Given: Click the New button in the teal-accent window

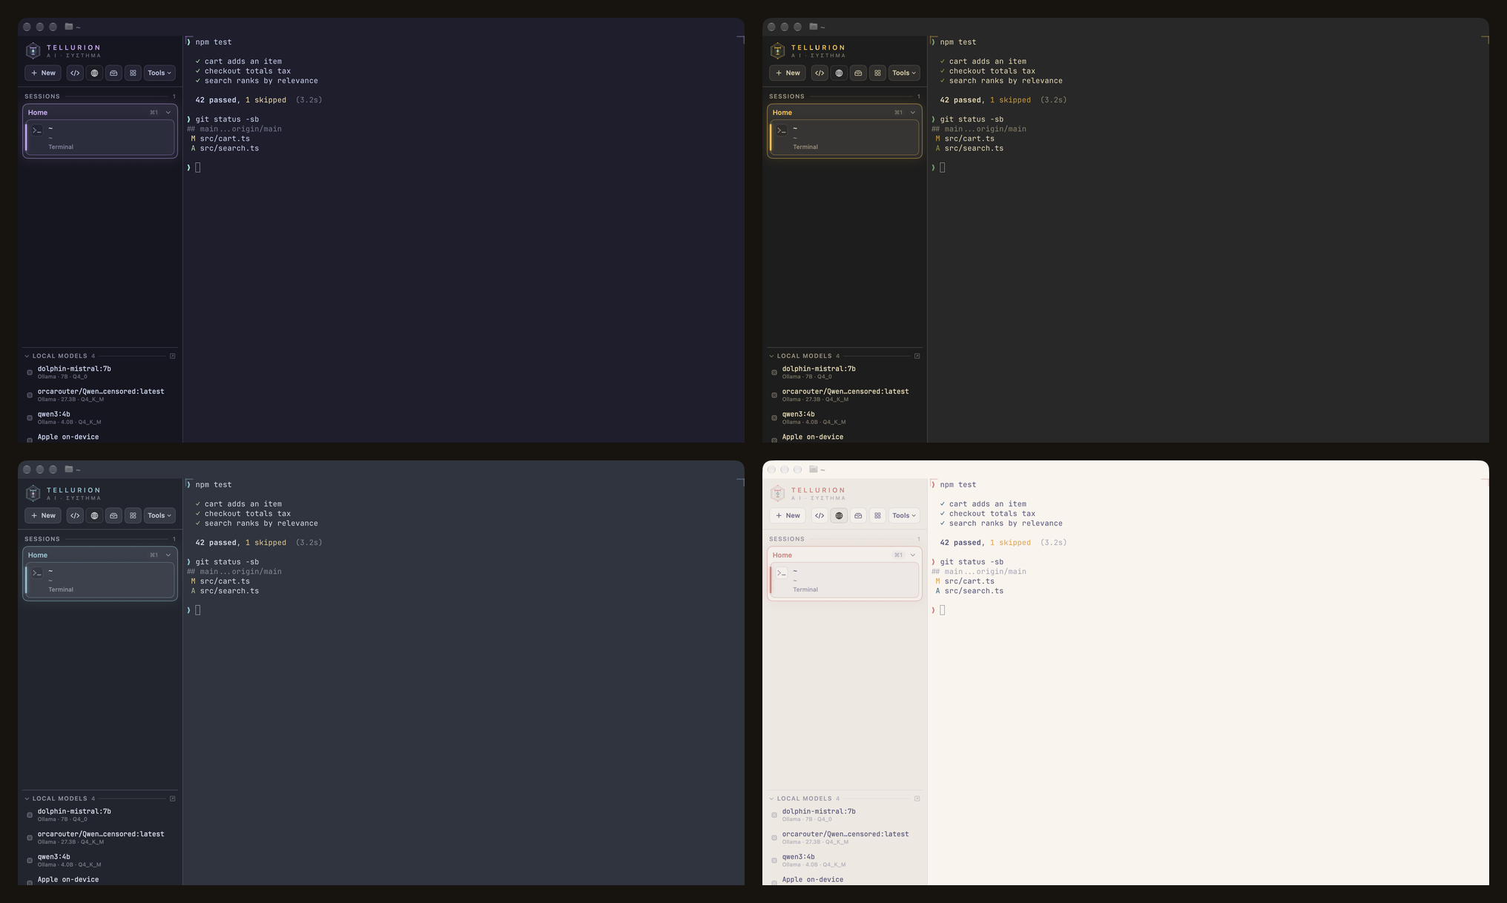Looking at the screenshot, I should tap(43, 515).
